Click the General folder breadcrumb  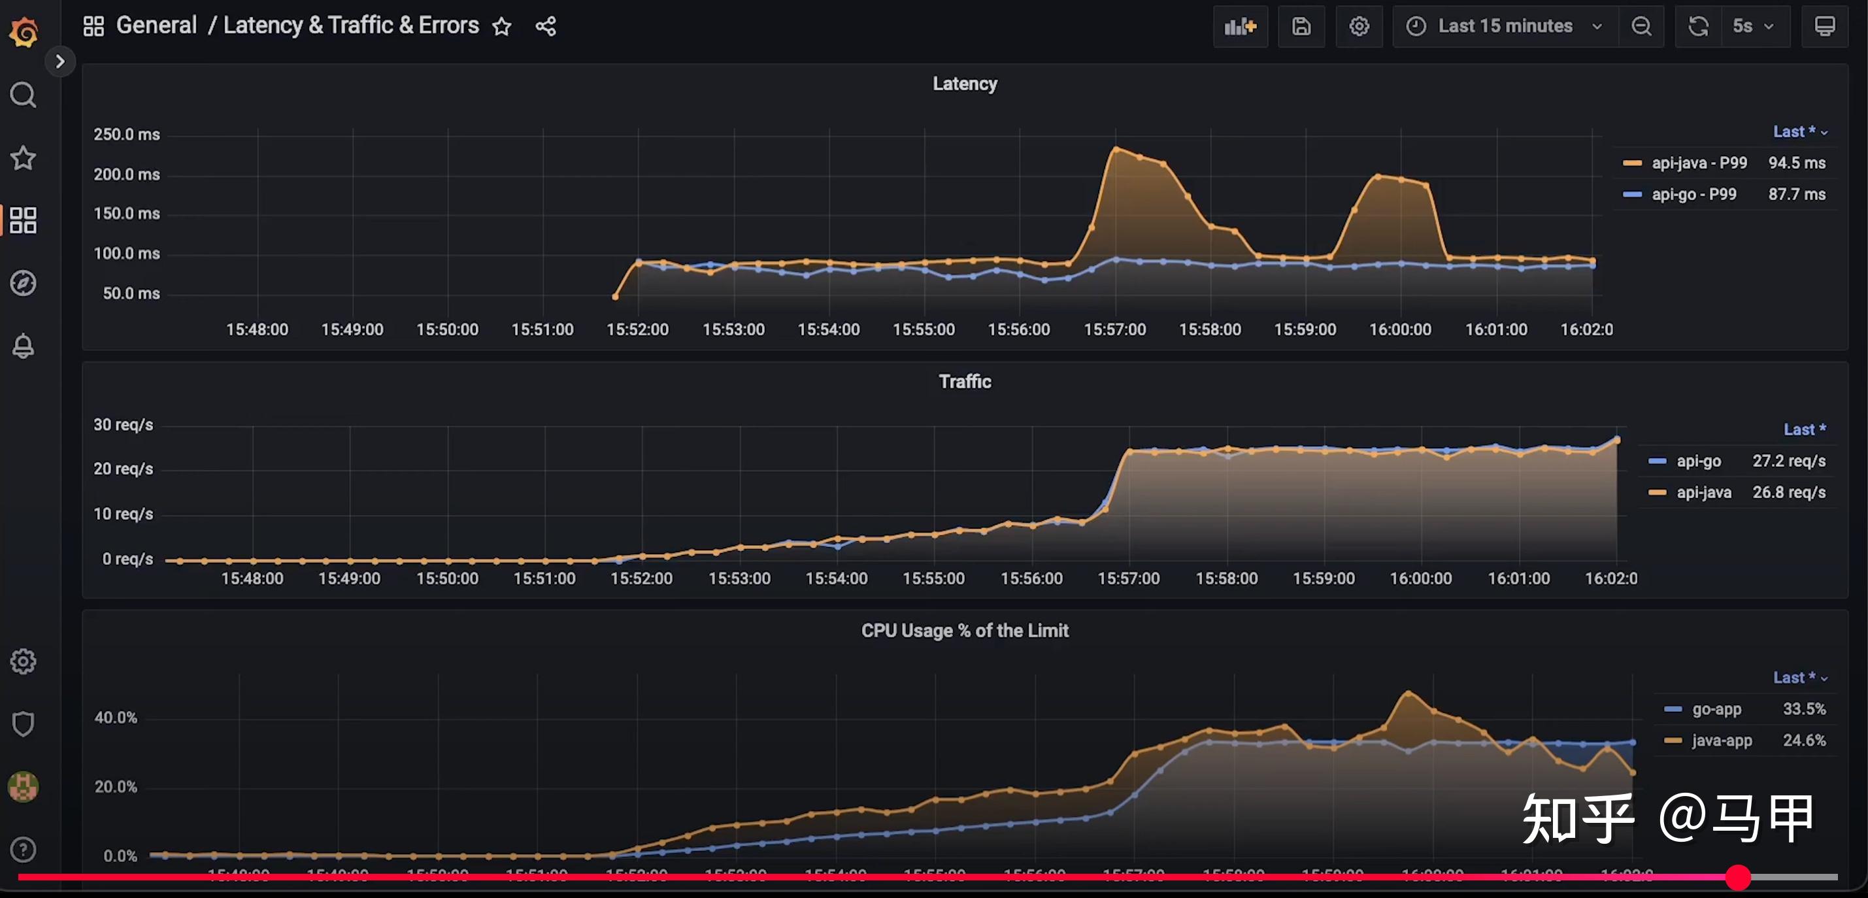click(x=156, y=25)
